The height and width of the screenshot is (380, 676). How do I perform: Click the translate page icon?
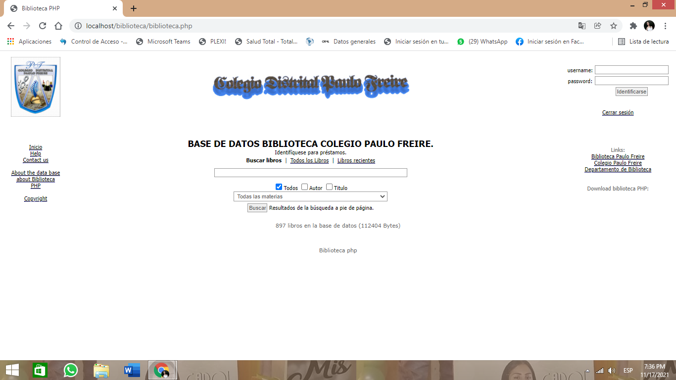coord(582,26)
